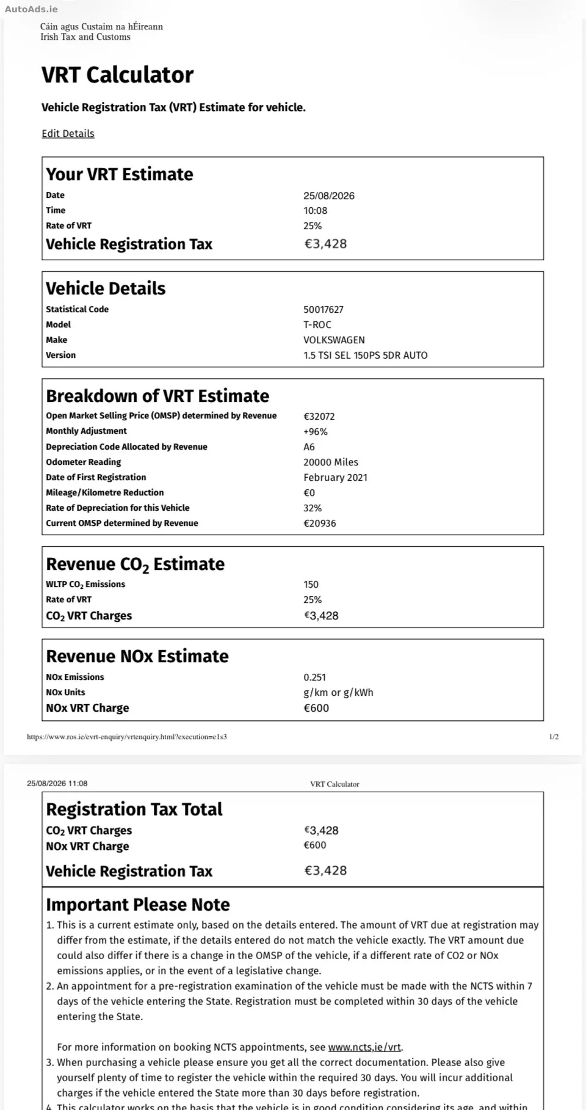Viewport: 586px width, 1110px height.
Task: Click the €3,428 CO₂ VRT Charges in Revenue CO₂ Estimate
Action: tap(322, 616)
